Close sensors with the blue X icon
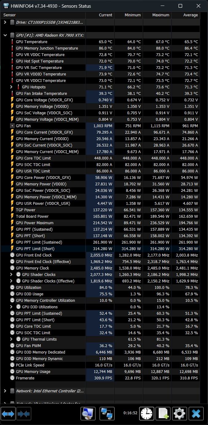Screen dimensions: 208x425 click(x=196, y=414)
